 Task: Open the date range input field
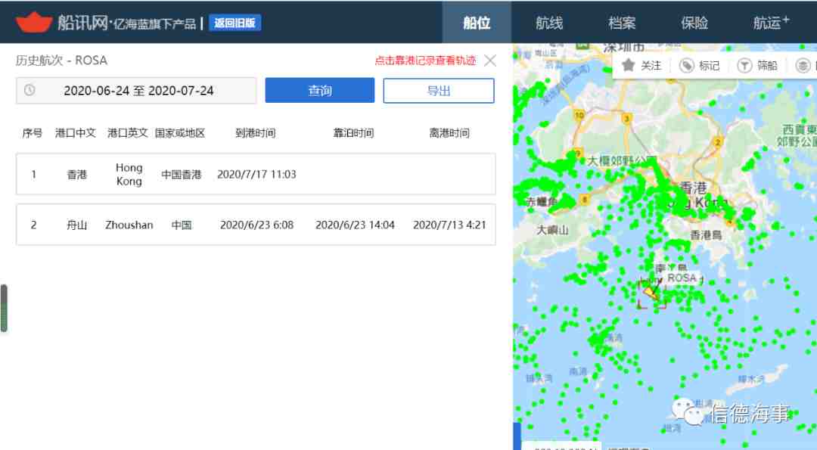pos(136,91)
